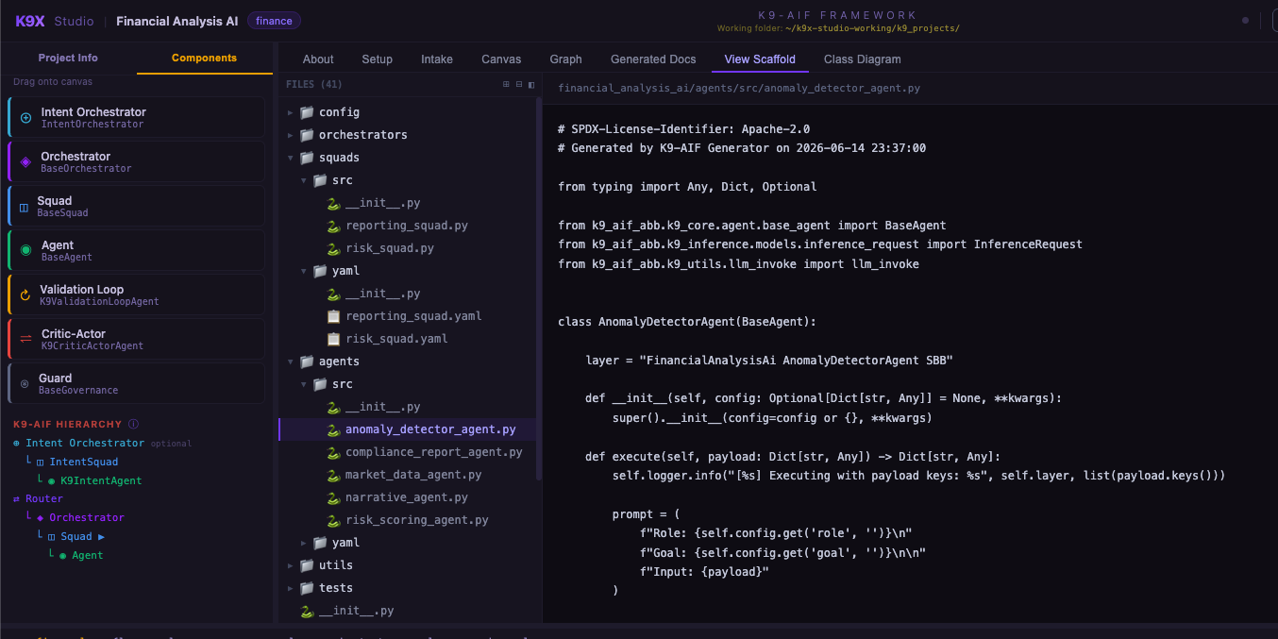Click the python icon of risk_squad.py
Image resolution: width=1278 pixels, height=639 pixels.
point(333,248)
